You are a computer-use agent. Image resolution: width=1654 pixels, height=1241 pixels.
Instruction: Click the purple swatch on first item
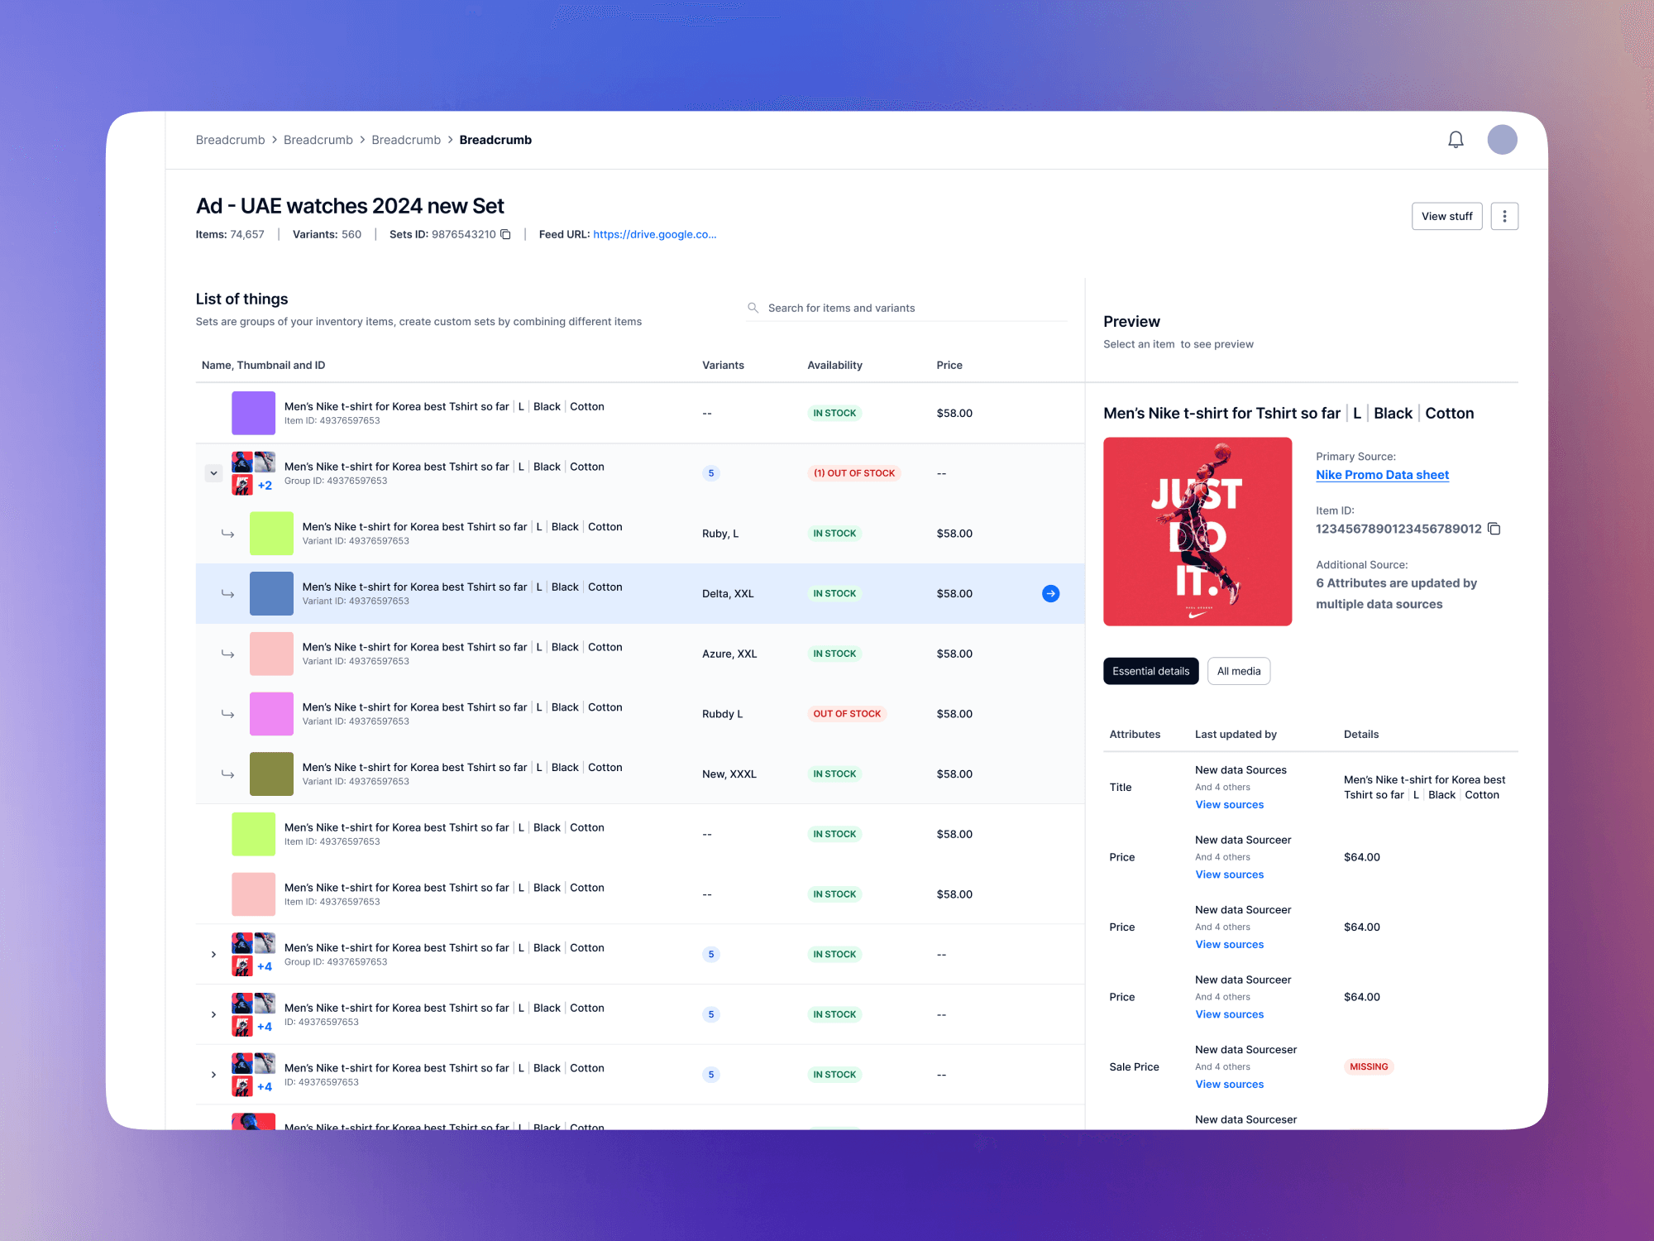pos(253,413)
